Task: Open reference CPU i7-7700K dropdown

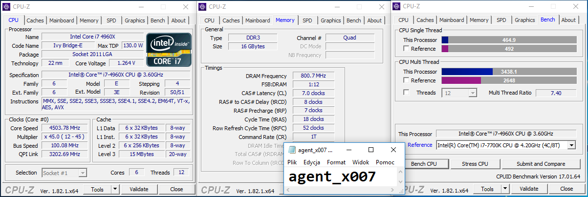Action: pos(506,145)
